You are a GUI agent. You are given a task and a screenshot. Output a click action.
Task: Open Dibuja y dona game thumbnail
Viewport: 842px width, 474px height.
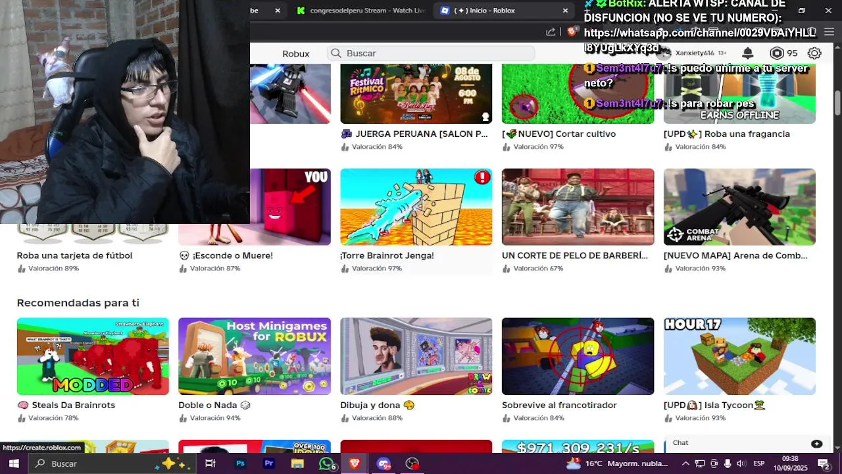416,356
